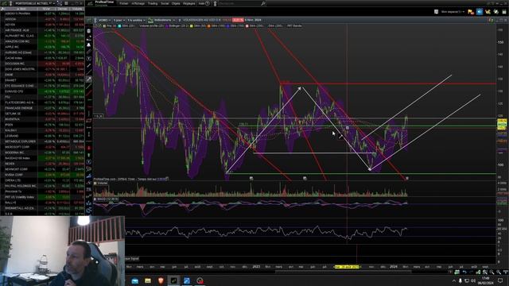Select DOCUSIGN INC row in the list
Viewport: 509px width, 286px height.
[42, 64]
